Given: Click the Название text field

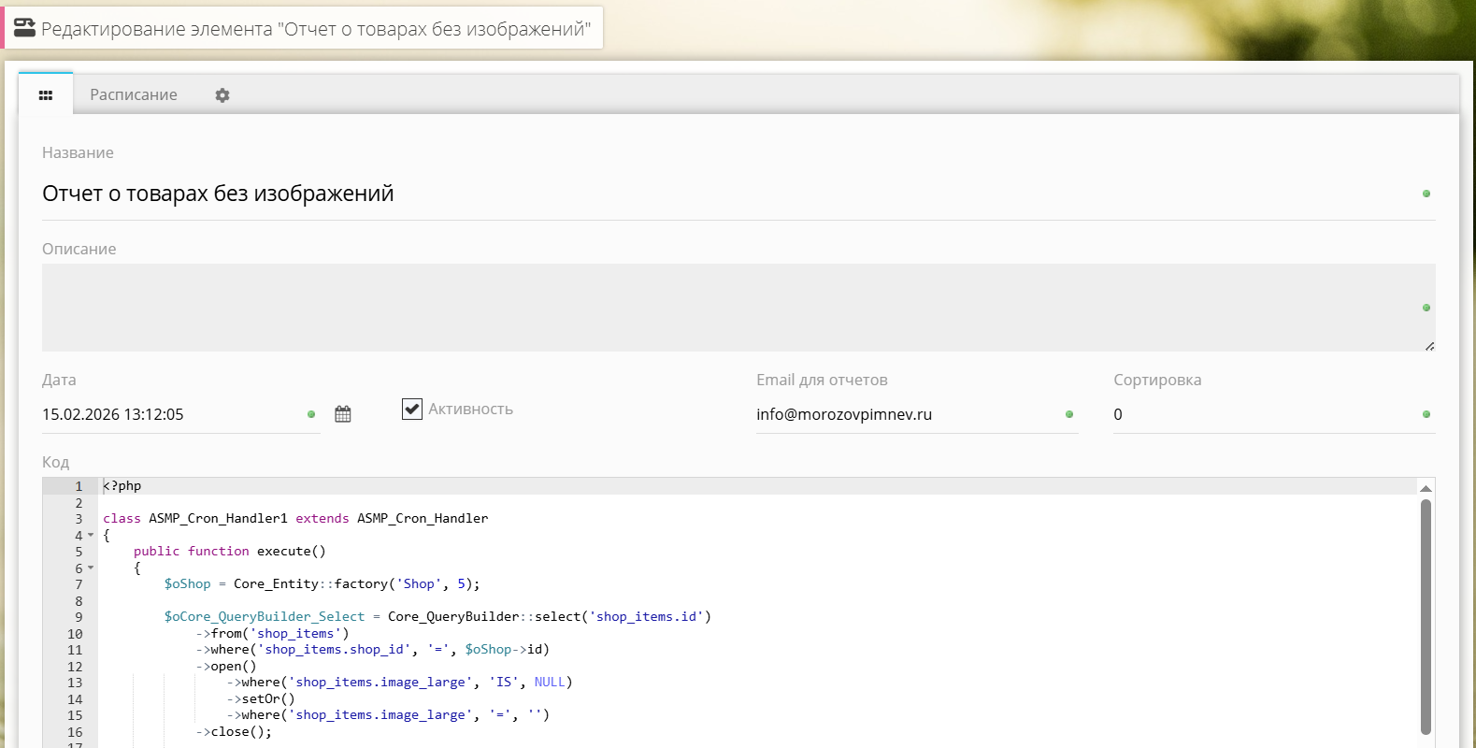Looking at the screenshot, I should point(720,194).
